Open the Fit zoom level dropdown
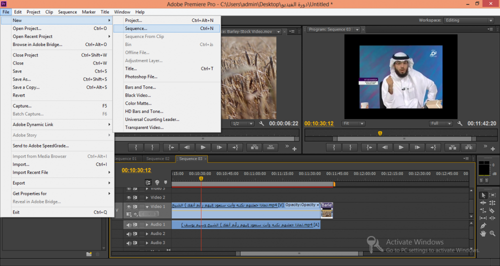The height and width of the screenshot is (266, 500). point(352,123)
